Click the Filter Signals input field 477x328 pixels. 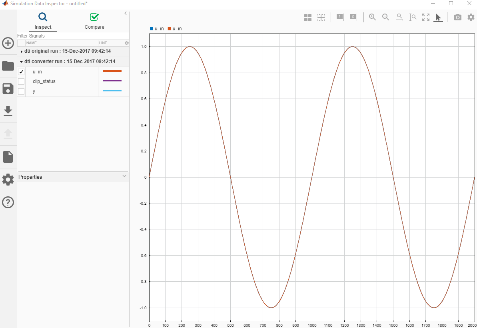pyautogui.click(x=72, y=36)
